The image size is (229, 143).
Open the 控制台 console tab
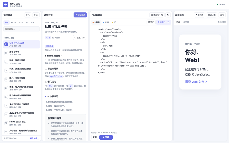tap(186, 22)
